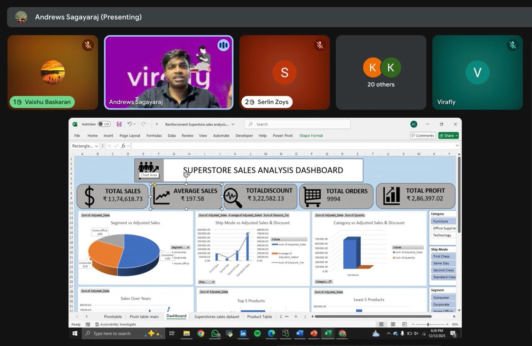
Task: Redo an action via the Redo icon
Action: pyautogui.click(x=143, y=124)
